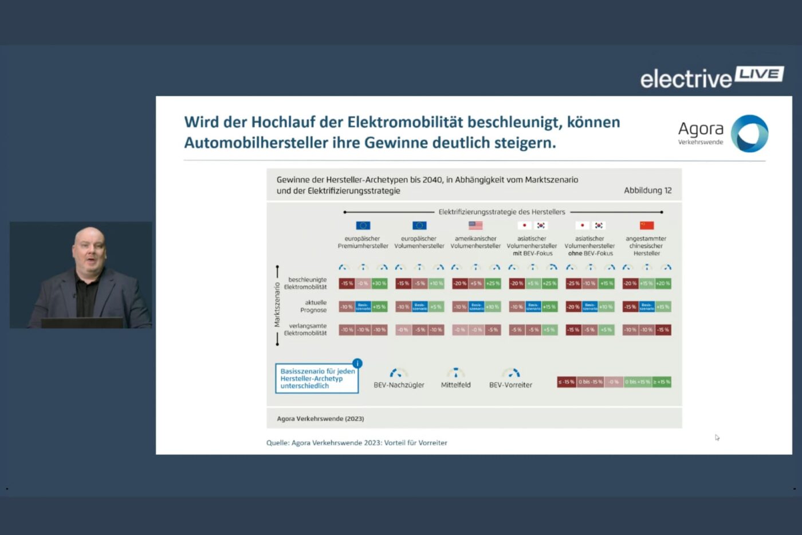Click the '+20 %' cell under chinesischer Hersteller
The height and width of the screenshot is (535, 802).
(663, 283)
